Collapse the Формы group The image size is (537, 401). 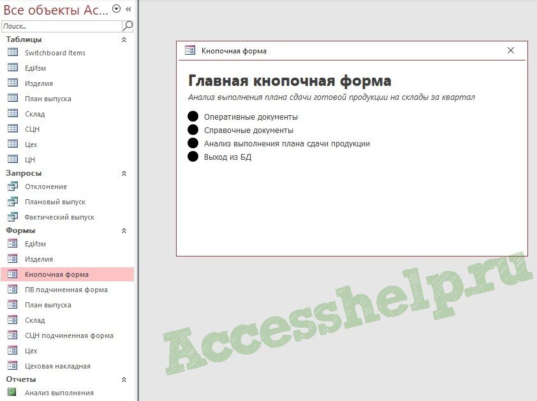tap(124, 231)
